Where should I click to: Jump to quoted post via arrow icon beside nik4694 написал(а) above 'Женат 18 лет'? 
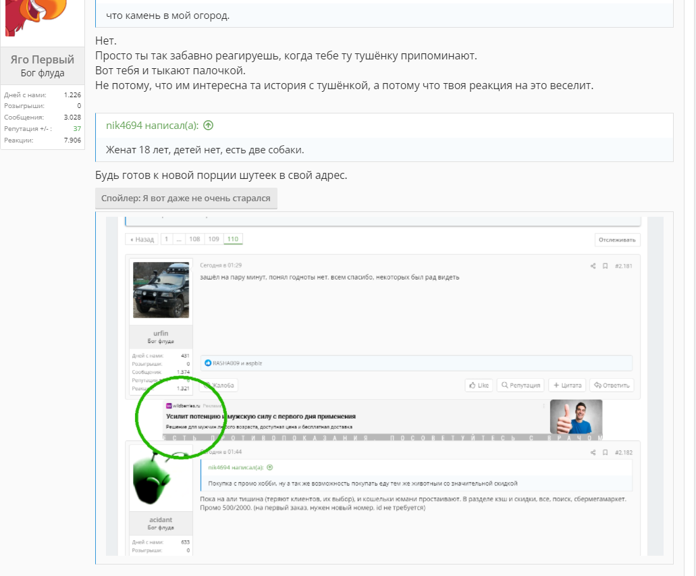(208, 125)
